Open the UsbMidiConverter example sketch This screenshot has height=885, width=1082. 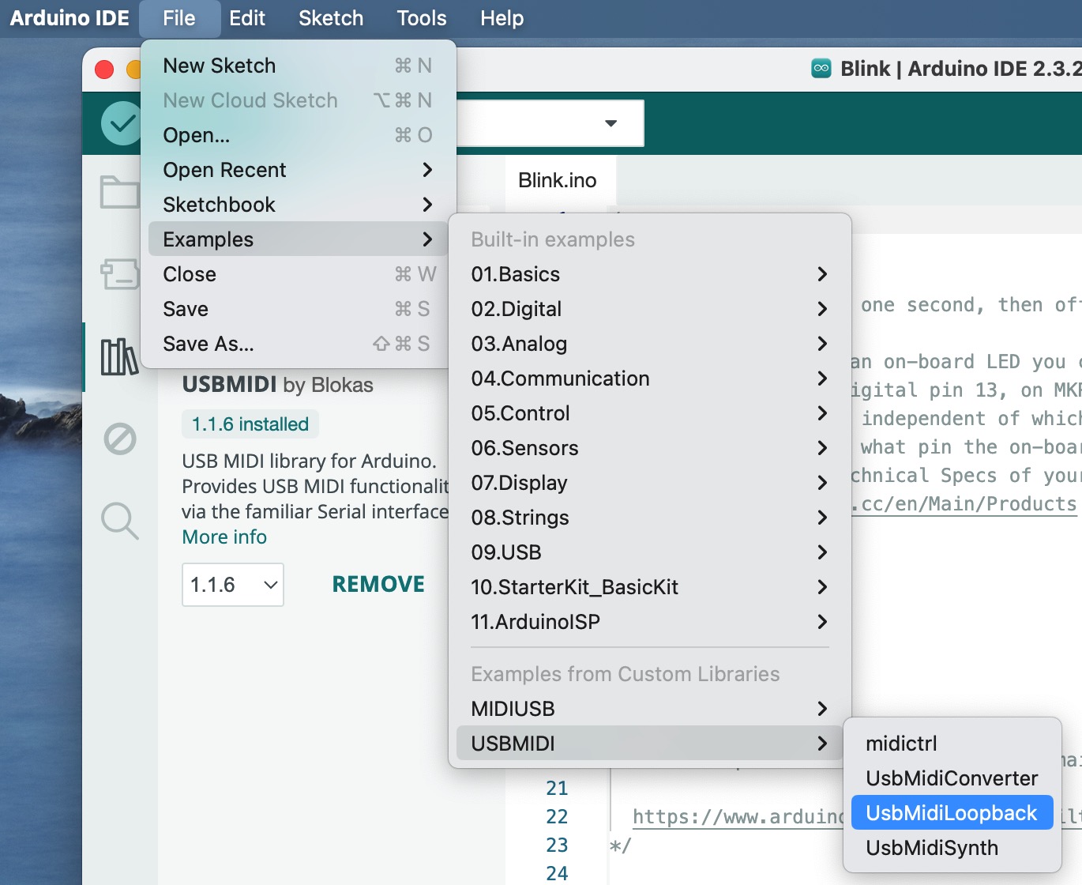pyautogui.click(x=952, y=778)
